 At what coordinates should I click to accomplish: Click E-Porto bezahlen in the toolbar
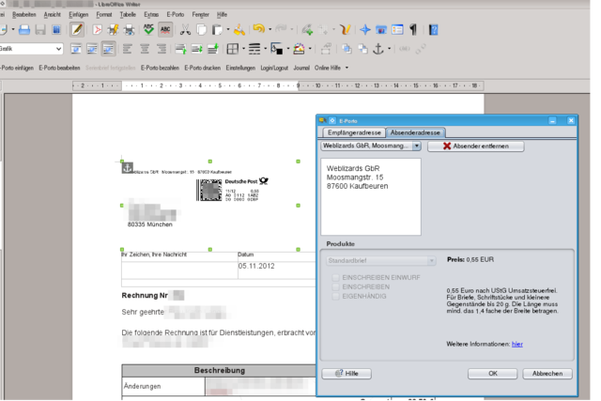click(160, 68)
